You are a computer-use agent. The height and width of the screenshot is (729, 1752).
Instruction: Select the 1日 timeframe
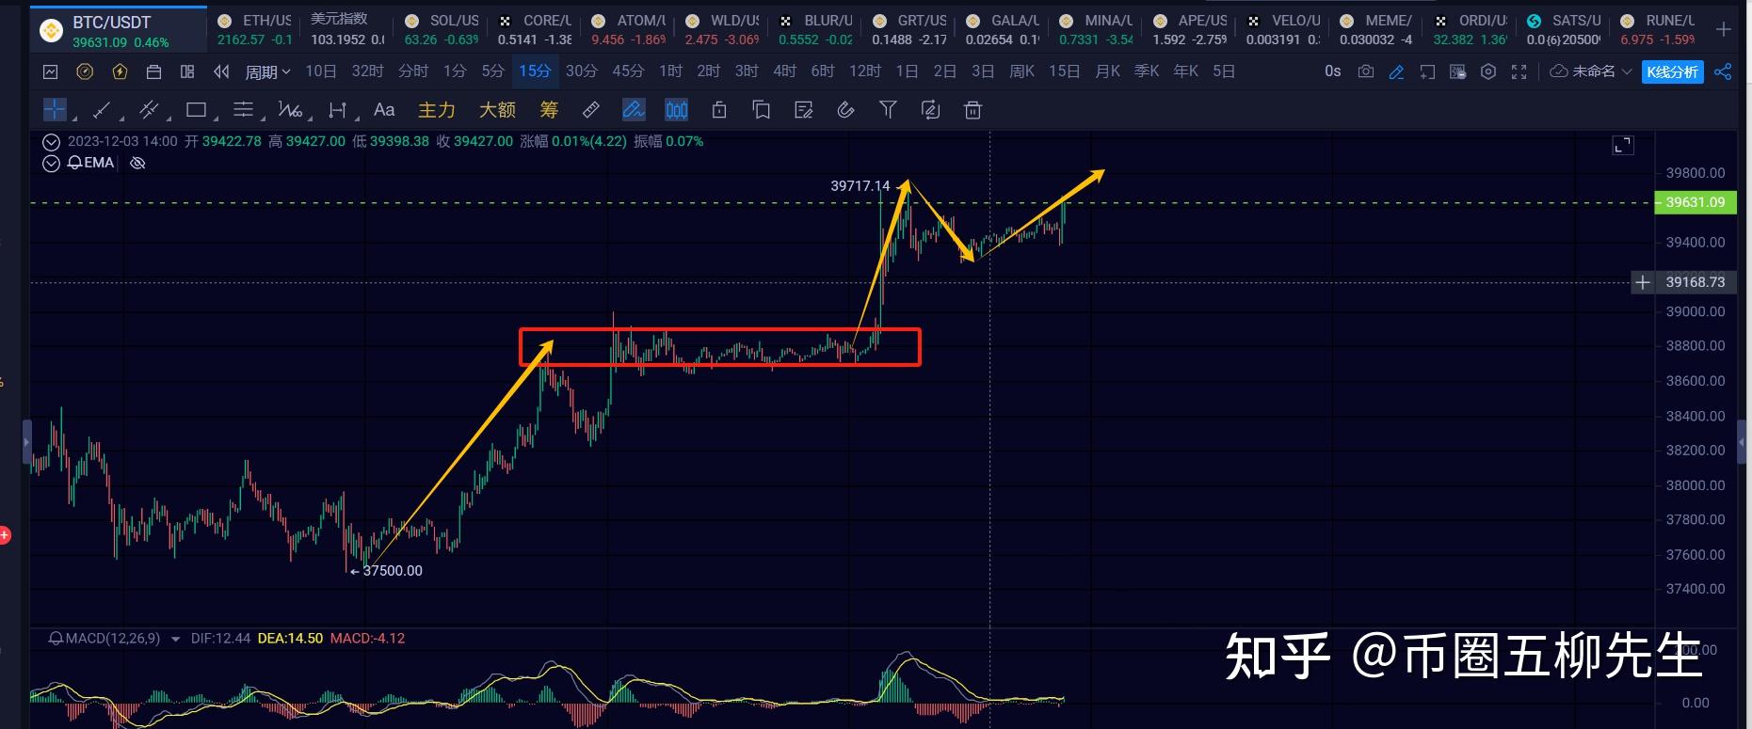click(907, 71)
